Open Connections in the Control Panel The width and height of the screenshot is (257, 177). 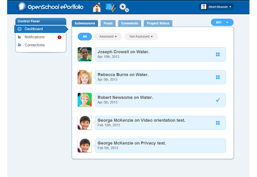pos(41,45)
